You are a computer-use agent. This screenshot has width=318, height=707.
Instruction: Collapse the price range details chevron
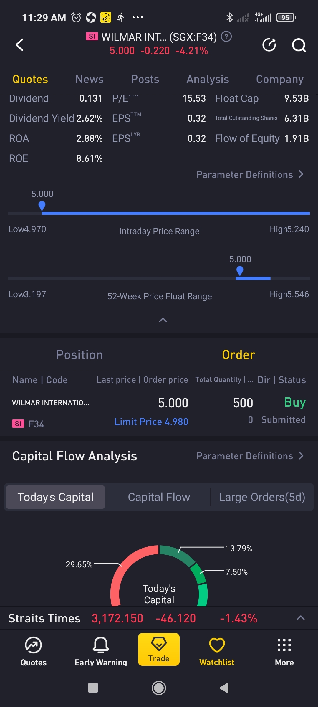pos(163,320)
